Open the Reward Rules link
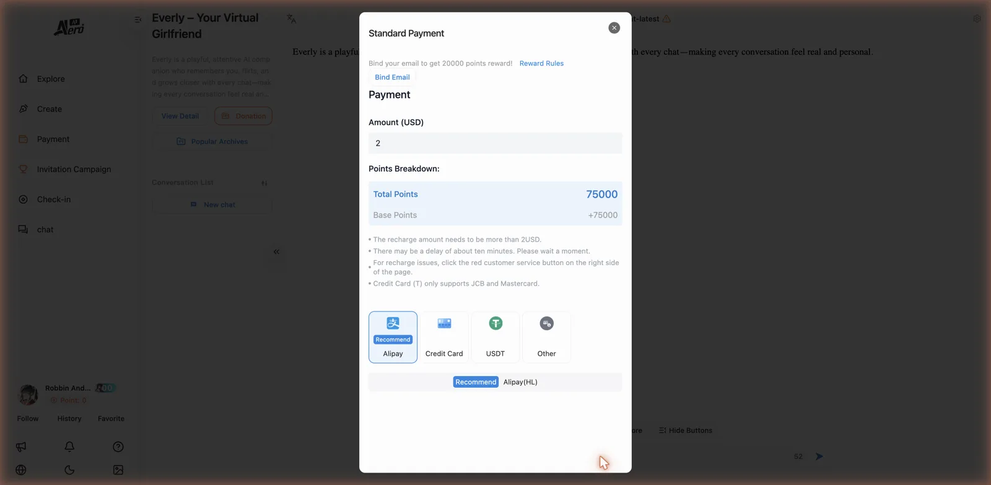 pos(541,63)
